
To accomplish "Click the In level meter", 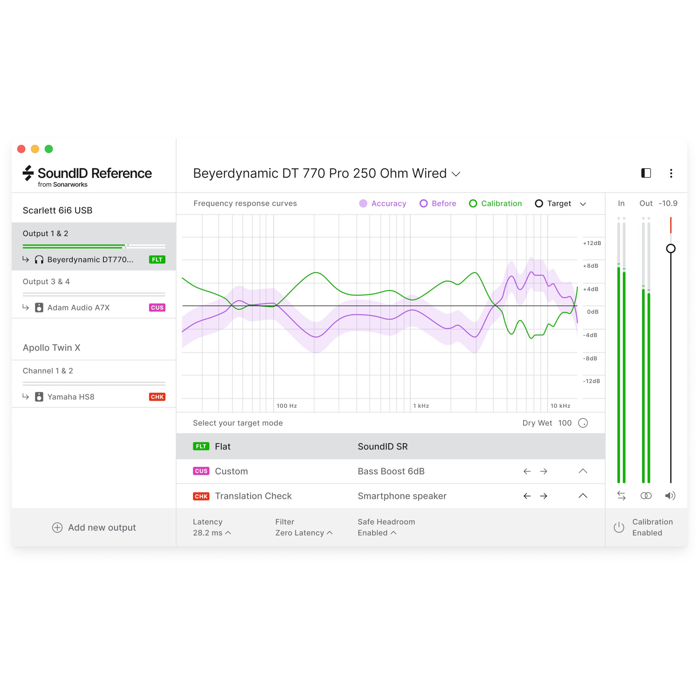I will 621,350.
